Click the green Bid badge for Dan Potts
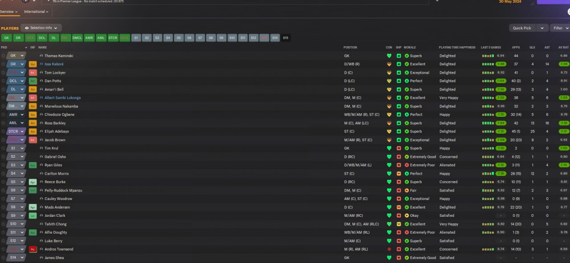 33,81
